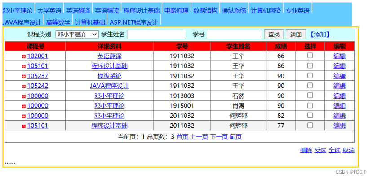Click the 查找 search button

(274, 35)
